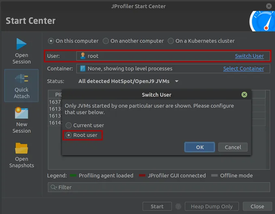Click the Heap Dump Only button
This screenshot has width=275, height=214.
coord(212,206)
